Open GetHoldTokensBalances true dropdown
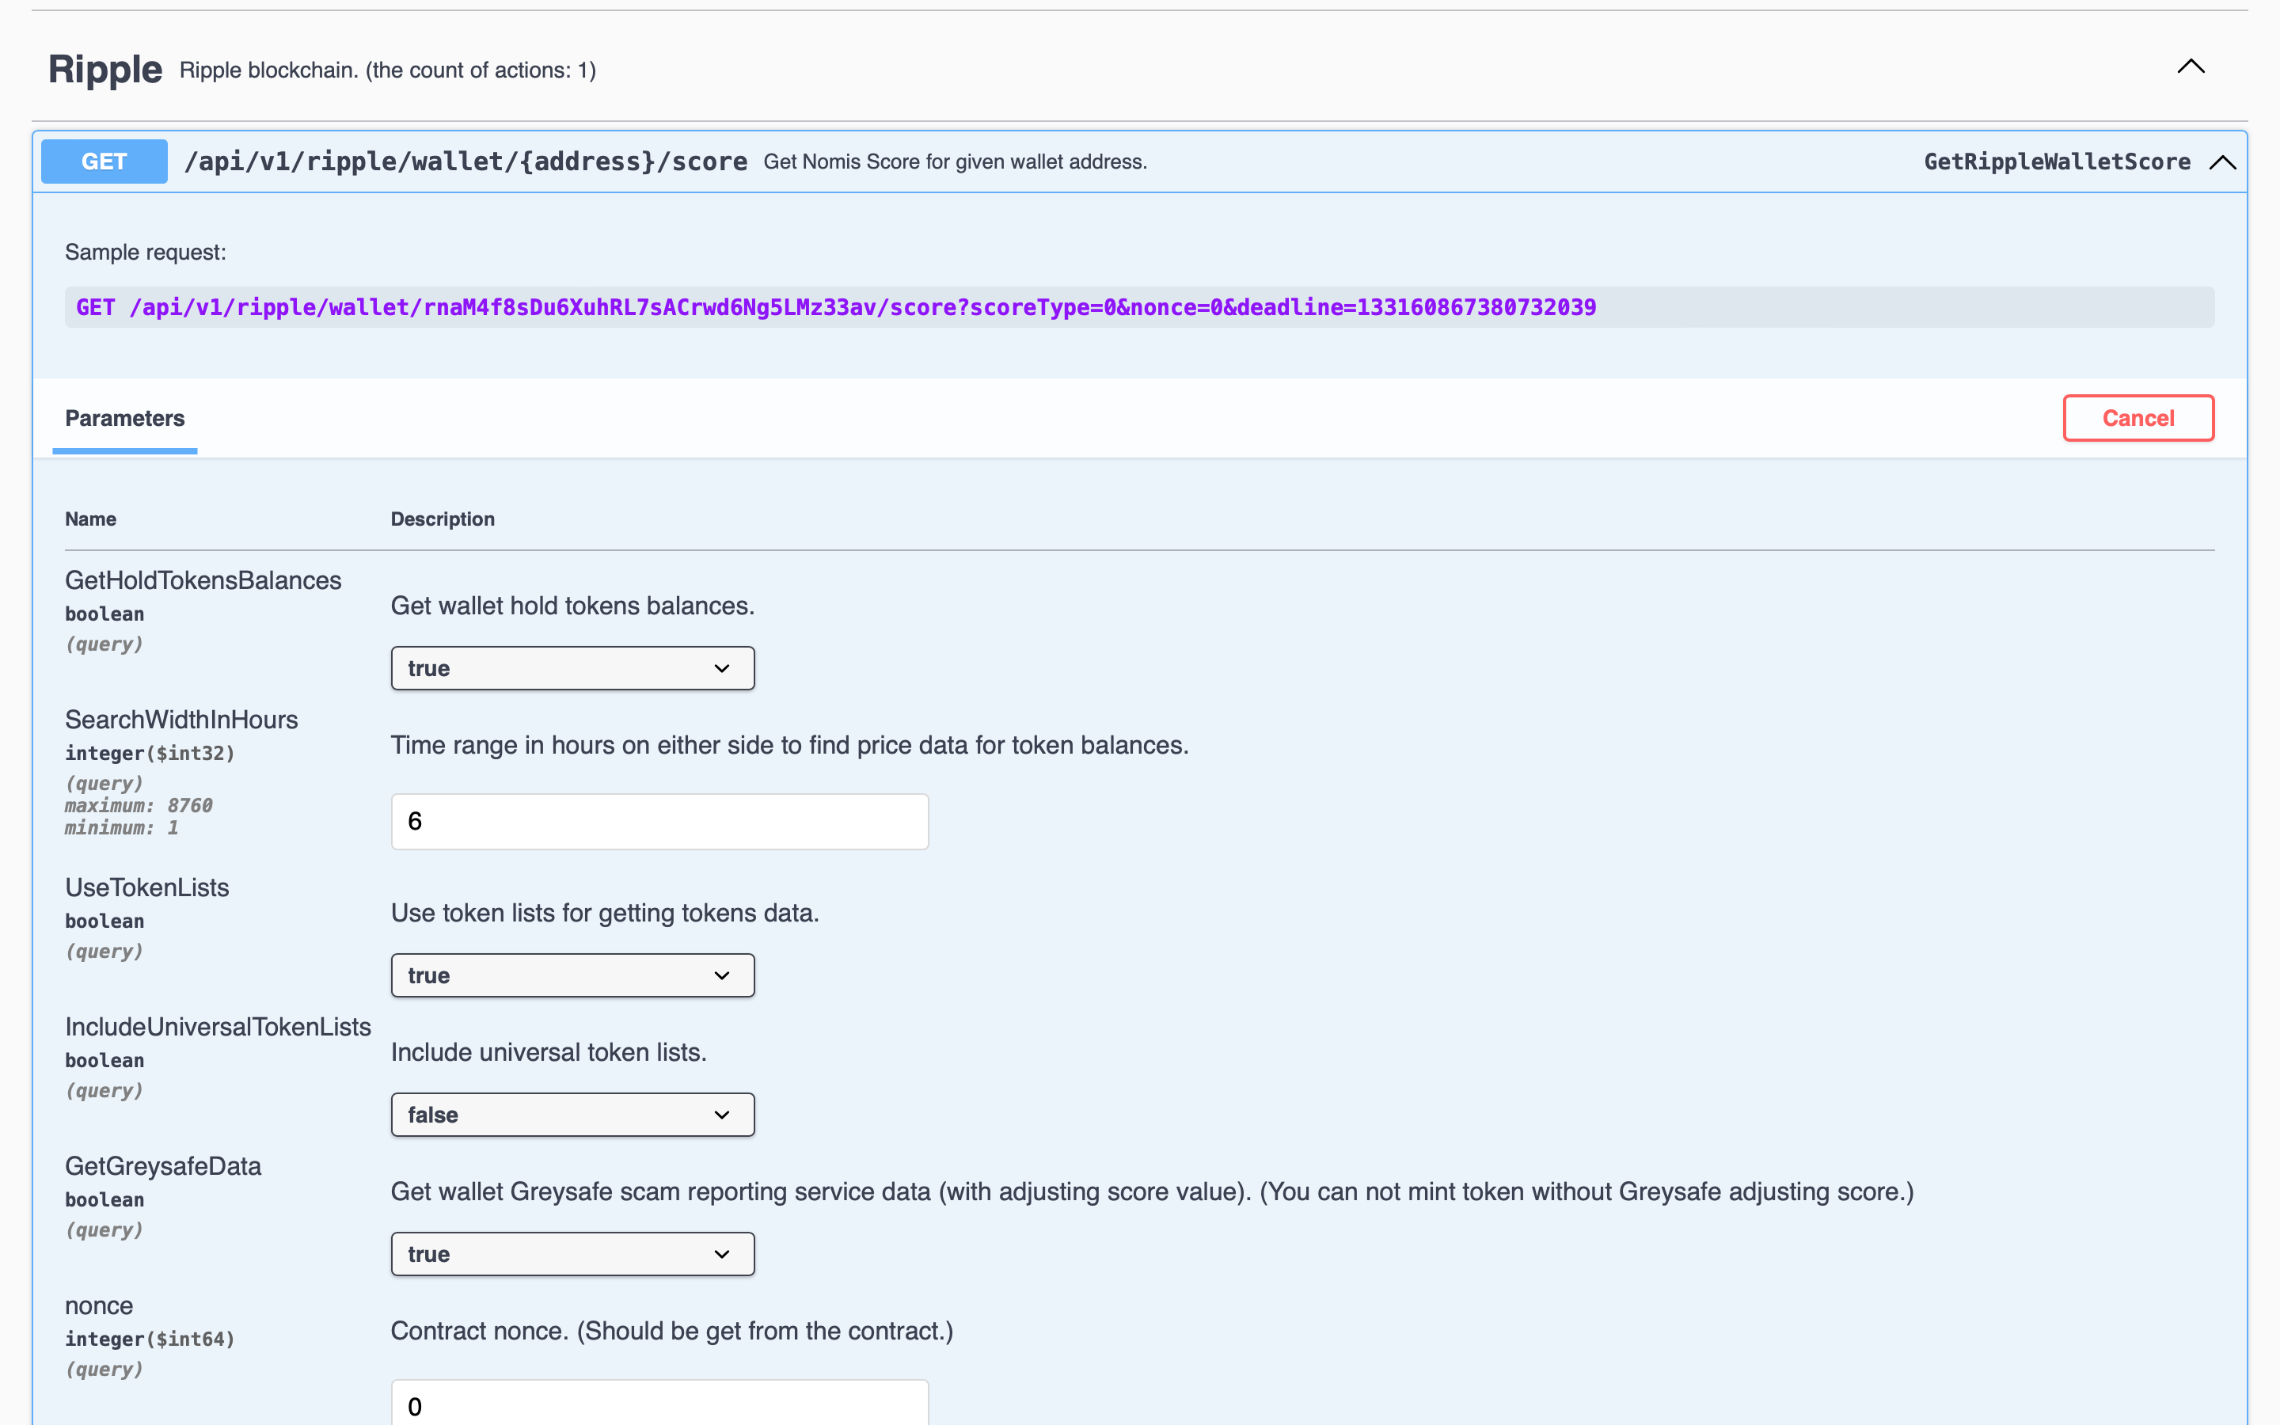Image resolution: width=2280 pixels, height=1425 pixels. click(572, 668)
